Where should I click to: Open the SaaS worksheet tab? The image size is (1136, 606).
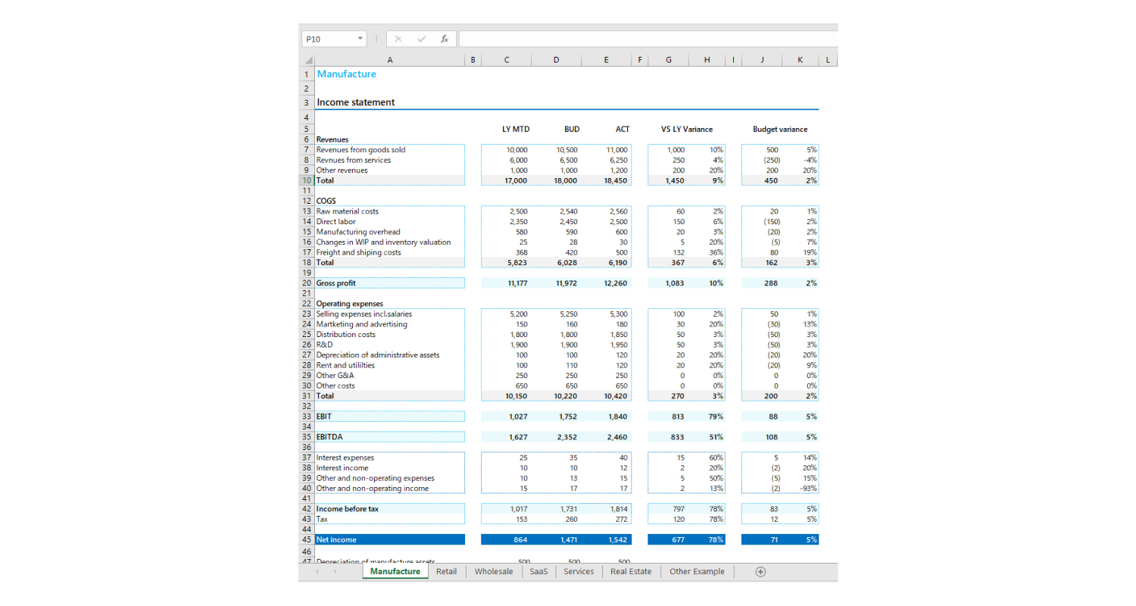pos(538,572)
